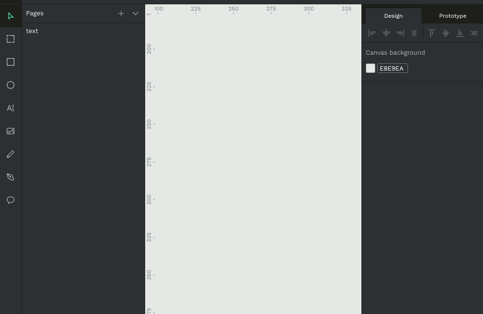Switch to the Prototype tab
Screen dimensions: 483x314
452,16
